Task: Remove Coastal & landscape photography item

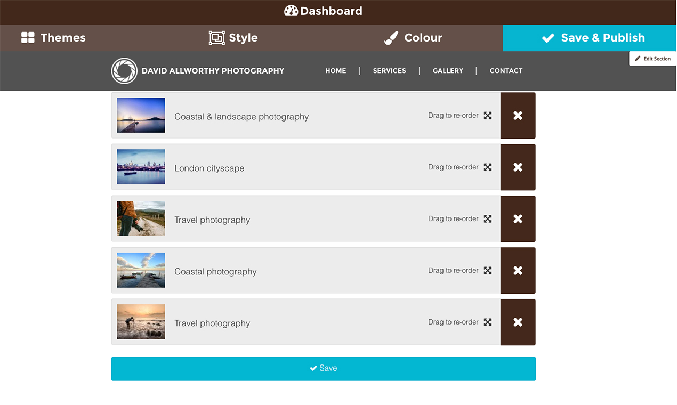Action: point(518,116)
